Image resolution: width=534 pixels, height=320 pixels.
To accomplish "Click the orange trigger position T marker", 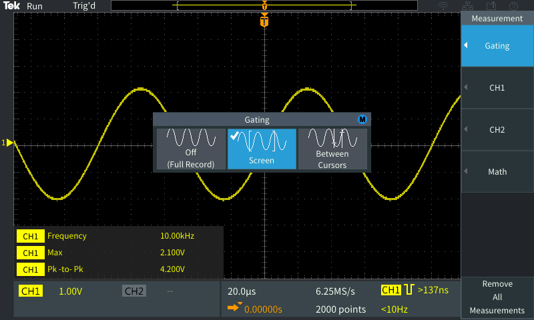I will click(x=265, y=22).
